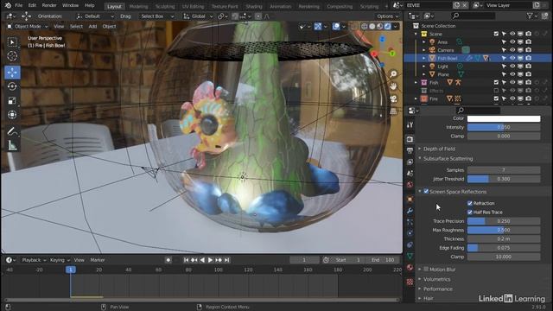
Task: Select the Transform tool
Action: pyautogui.click(x=12, y=115)
